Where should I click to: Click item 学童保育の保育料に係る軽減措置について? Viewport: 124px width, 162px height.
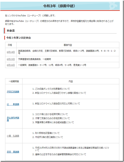[55, 123]
